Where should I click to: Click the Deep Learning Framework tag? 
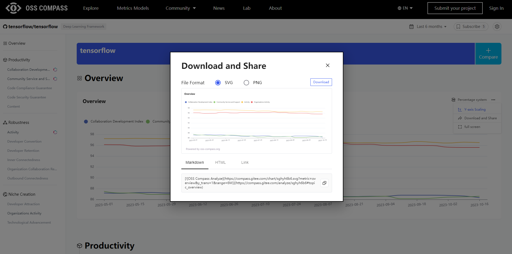(x=83, y=27)
